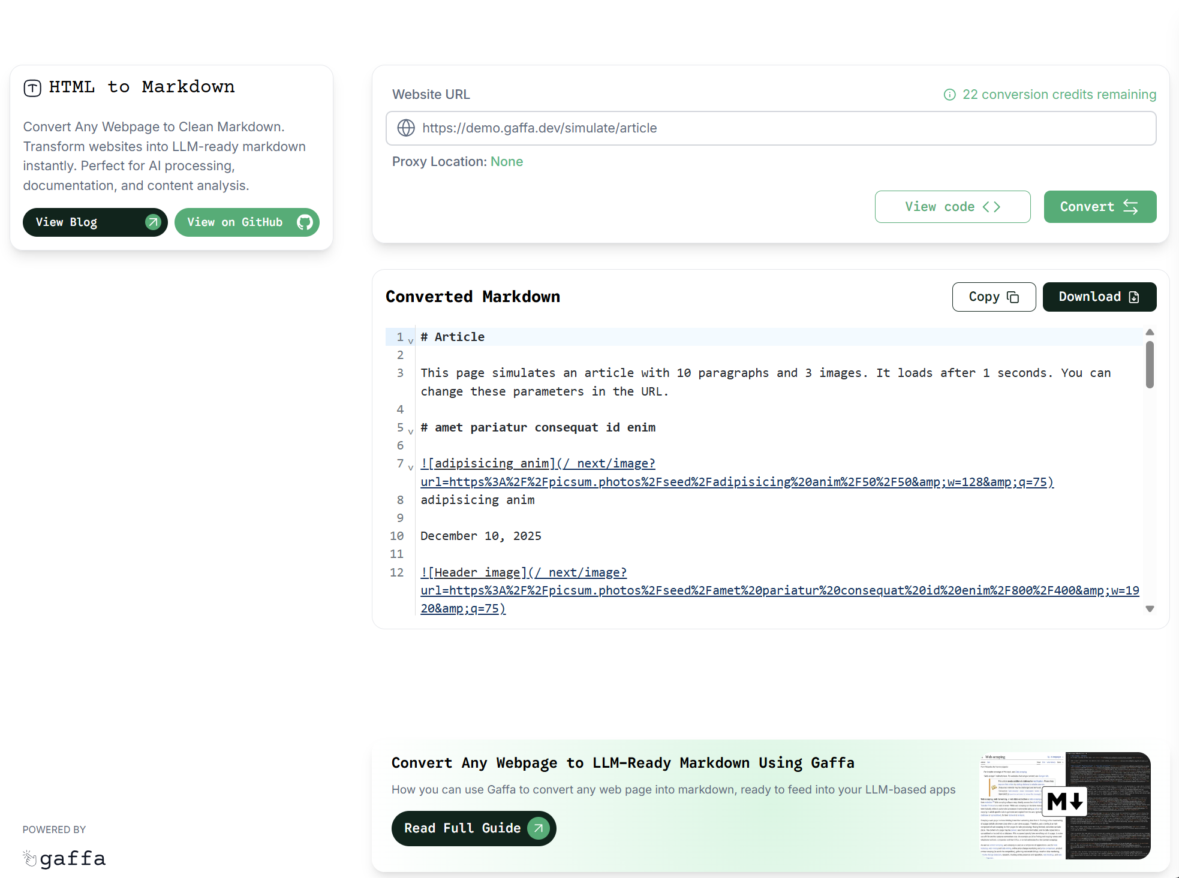Screen dimensions: 1179x878
Task: Click '22 conversion credits remaining' text
Action: coord(1059,95)
